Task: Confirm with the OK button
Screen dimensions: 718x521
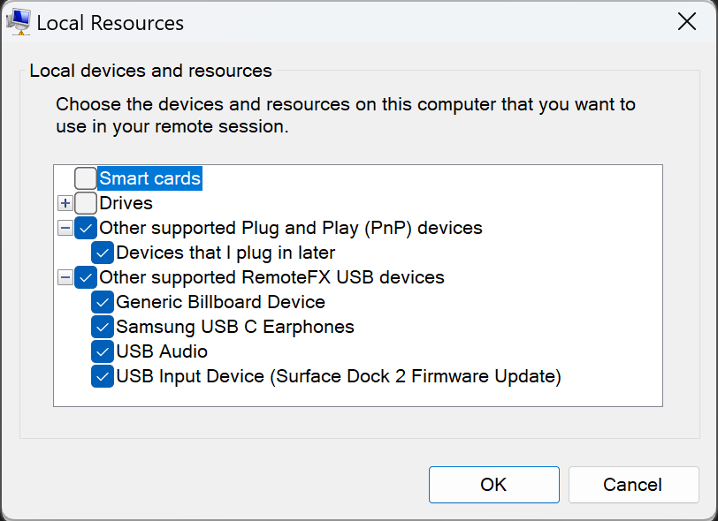Action: click(494, 485)
